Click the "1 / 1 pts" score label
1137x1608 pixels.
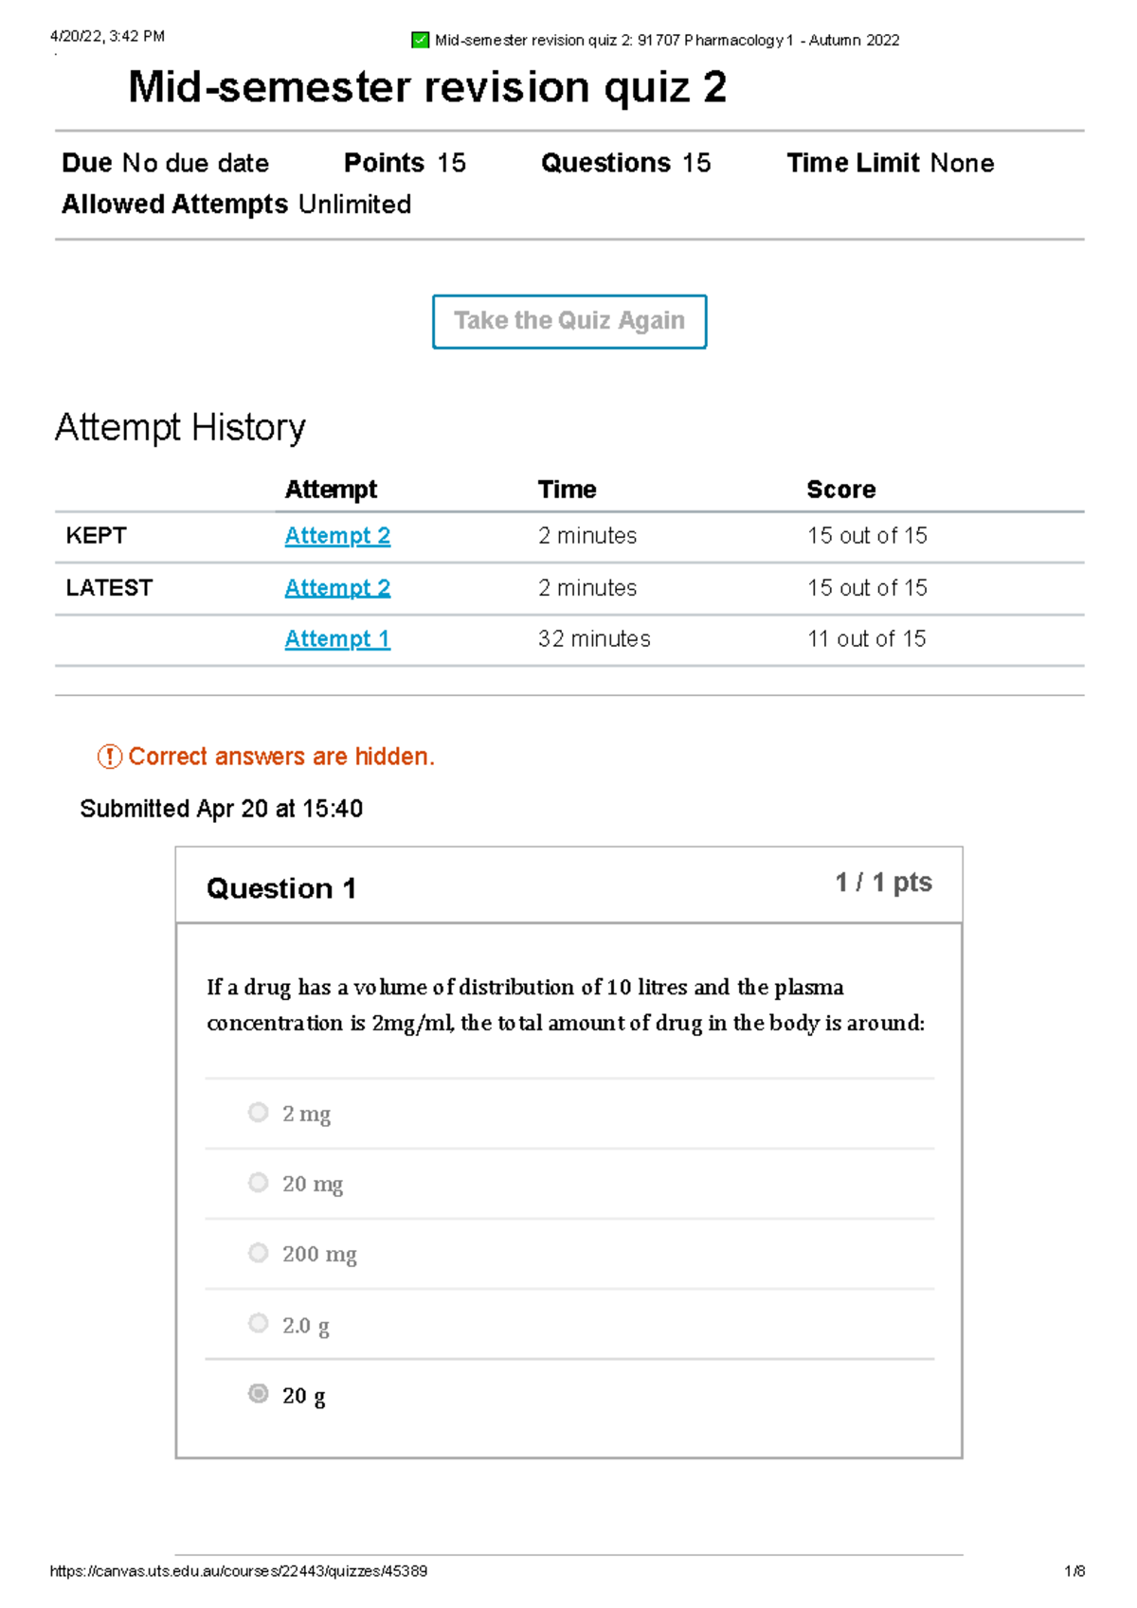(883, 882)
